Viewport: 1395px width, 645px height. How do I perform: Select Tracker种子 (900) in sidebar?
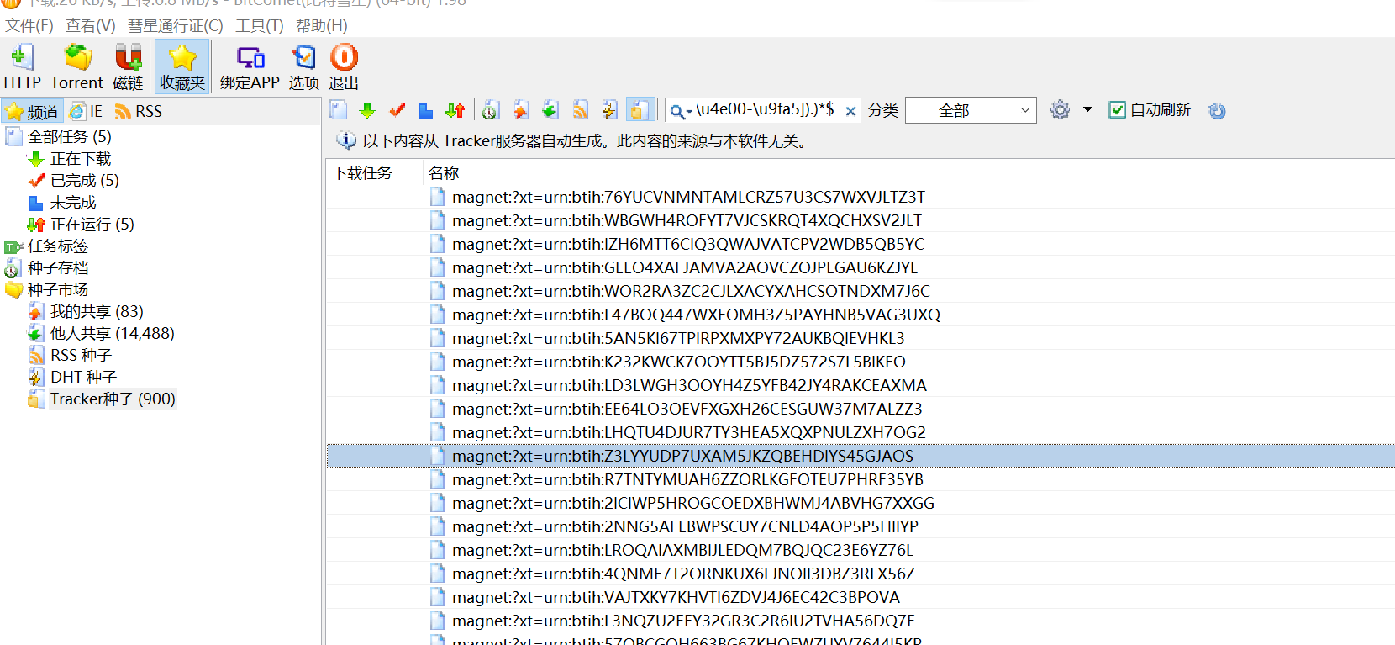[113, 399]
